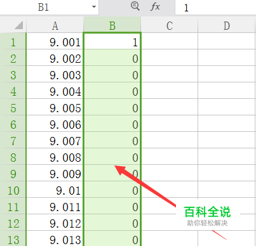The width and height of the screenshot is (256, 246).
Task: Select column D header
Action: (x=227, y=25)
